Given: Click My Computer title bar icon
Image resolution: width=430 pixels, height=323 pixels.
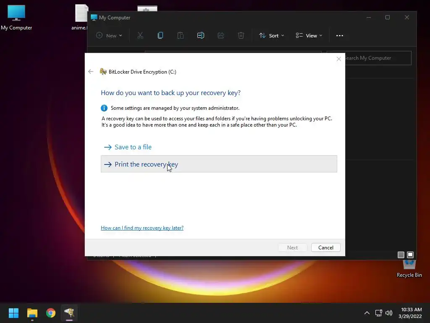Looking at the screenshot, I should (94, 17).
